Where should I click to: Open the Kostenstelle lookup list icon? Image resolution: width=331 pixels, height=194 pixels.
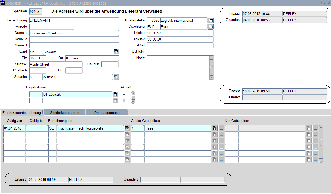pyautogui.click(x=211, y=21)
